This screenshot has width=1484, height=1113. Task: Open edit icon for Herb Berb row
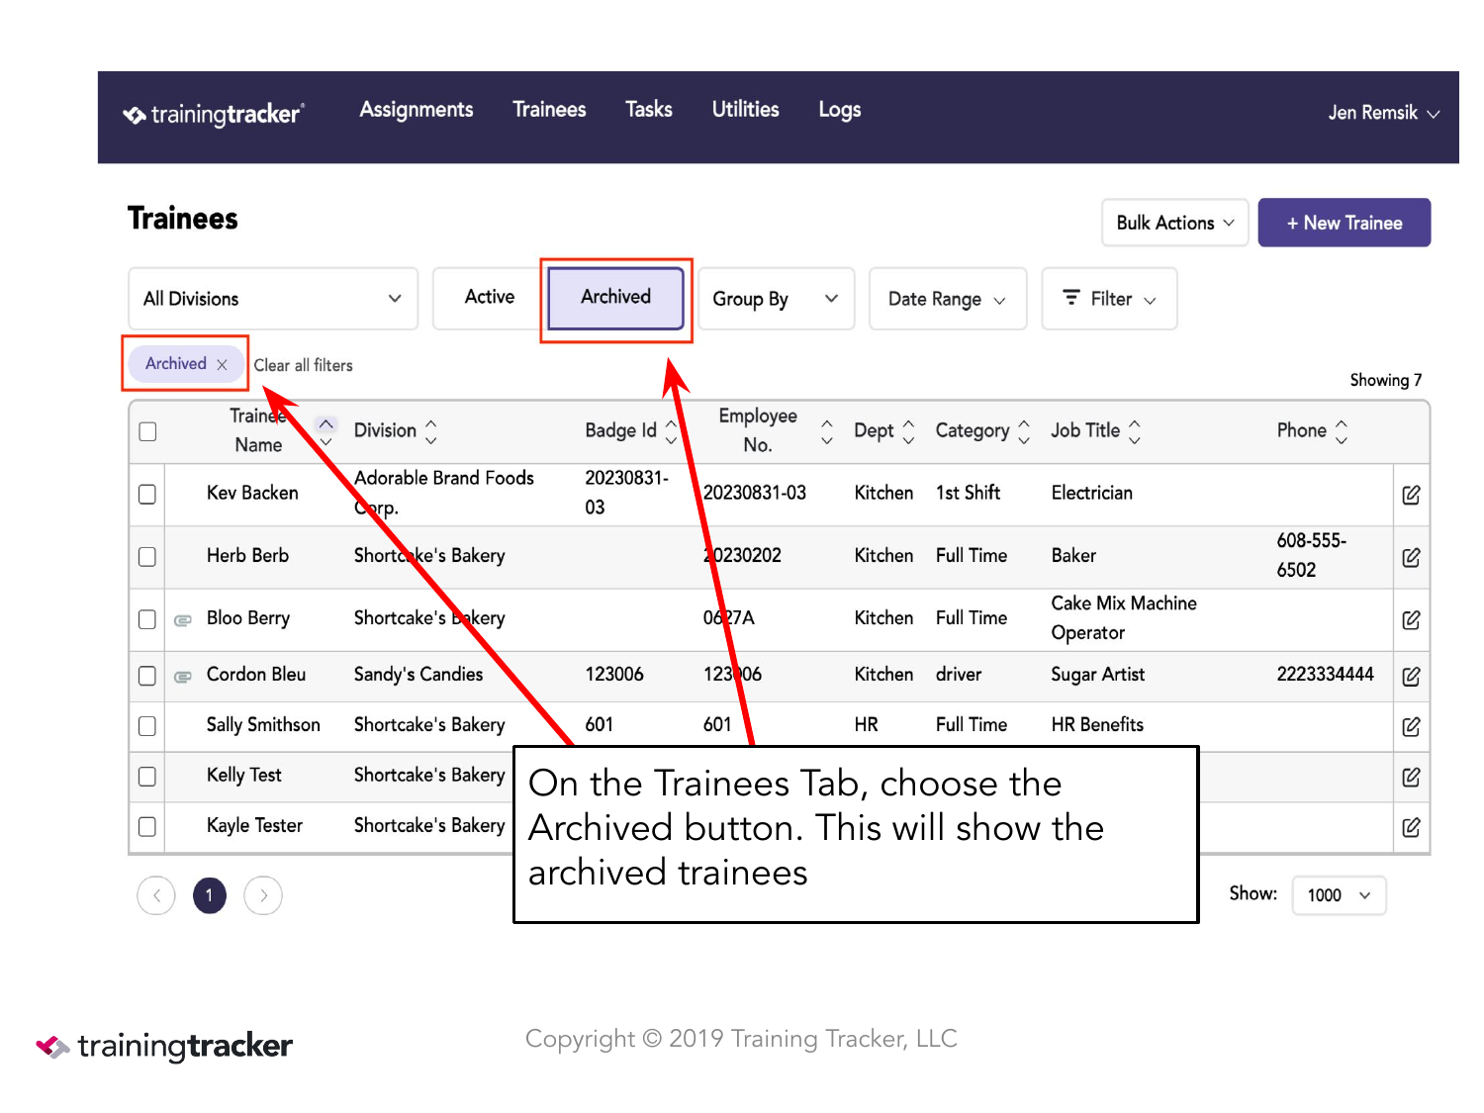click(1411, 557)
